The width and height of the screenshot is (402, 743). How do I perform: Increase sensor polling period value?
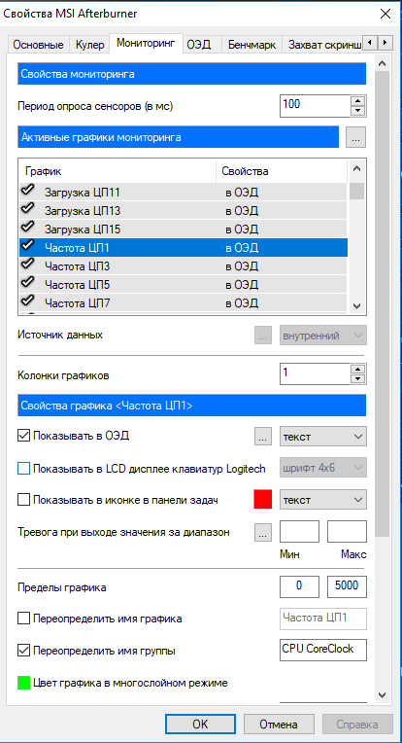(359, 100)
